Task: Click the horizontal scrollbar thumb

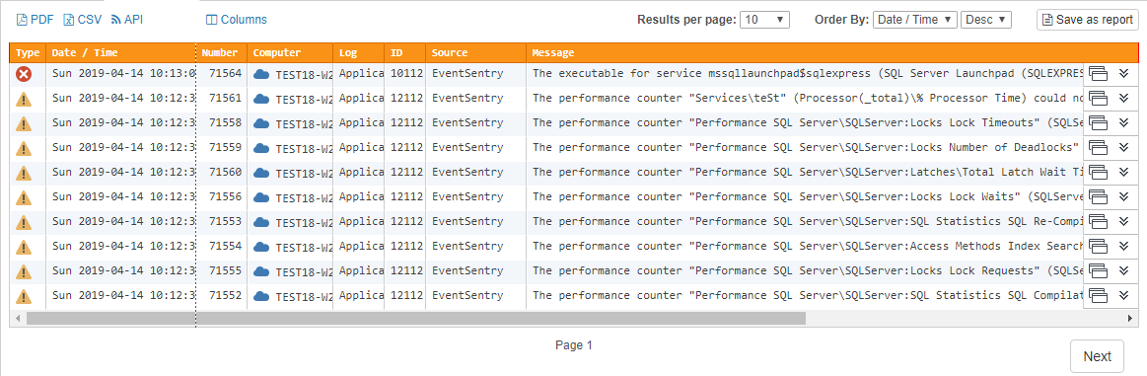Action: (415, 318)
